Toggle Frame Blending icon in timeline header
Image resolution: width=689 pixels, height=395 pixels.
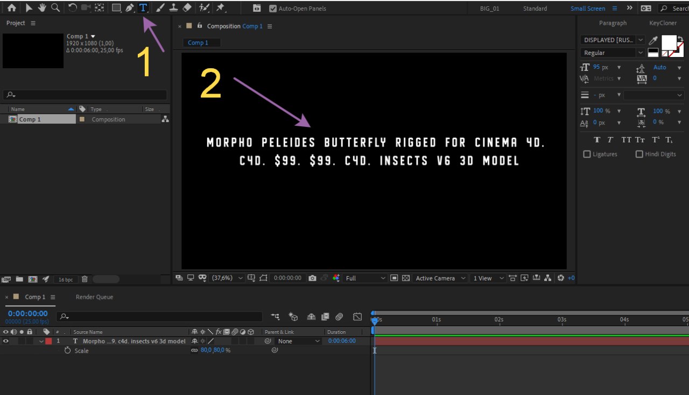pyautogui.click(x=325, y=317)
